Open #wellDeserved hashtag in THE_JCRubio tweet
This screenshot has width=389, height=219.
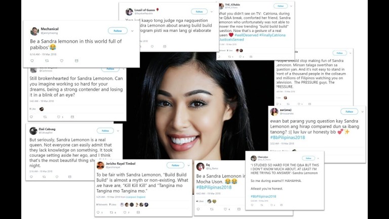(246, 35)
